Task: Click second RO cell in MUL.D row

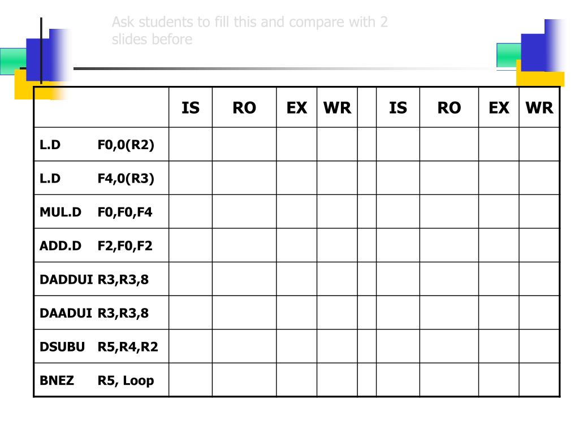Action: coord(449,212)
